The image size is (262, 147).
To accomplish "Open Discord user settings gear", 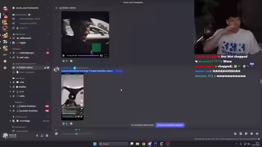I will [x=47, y=136].
